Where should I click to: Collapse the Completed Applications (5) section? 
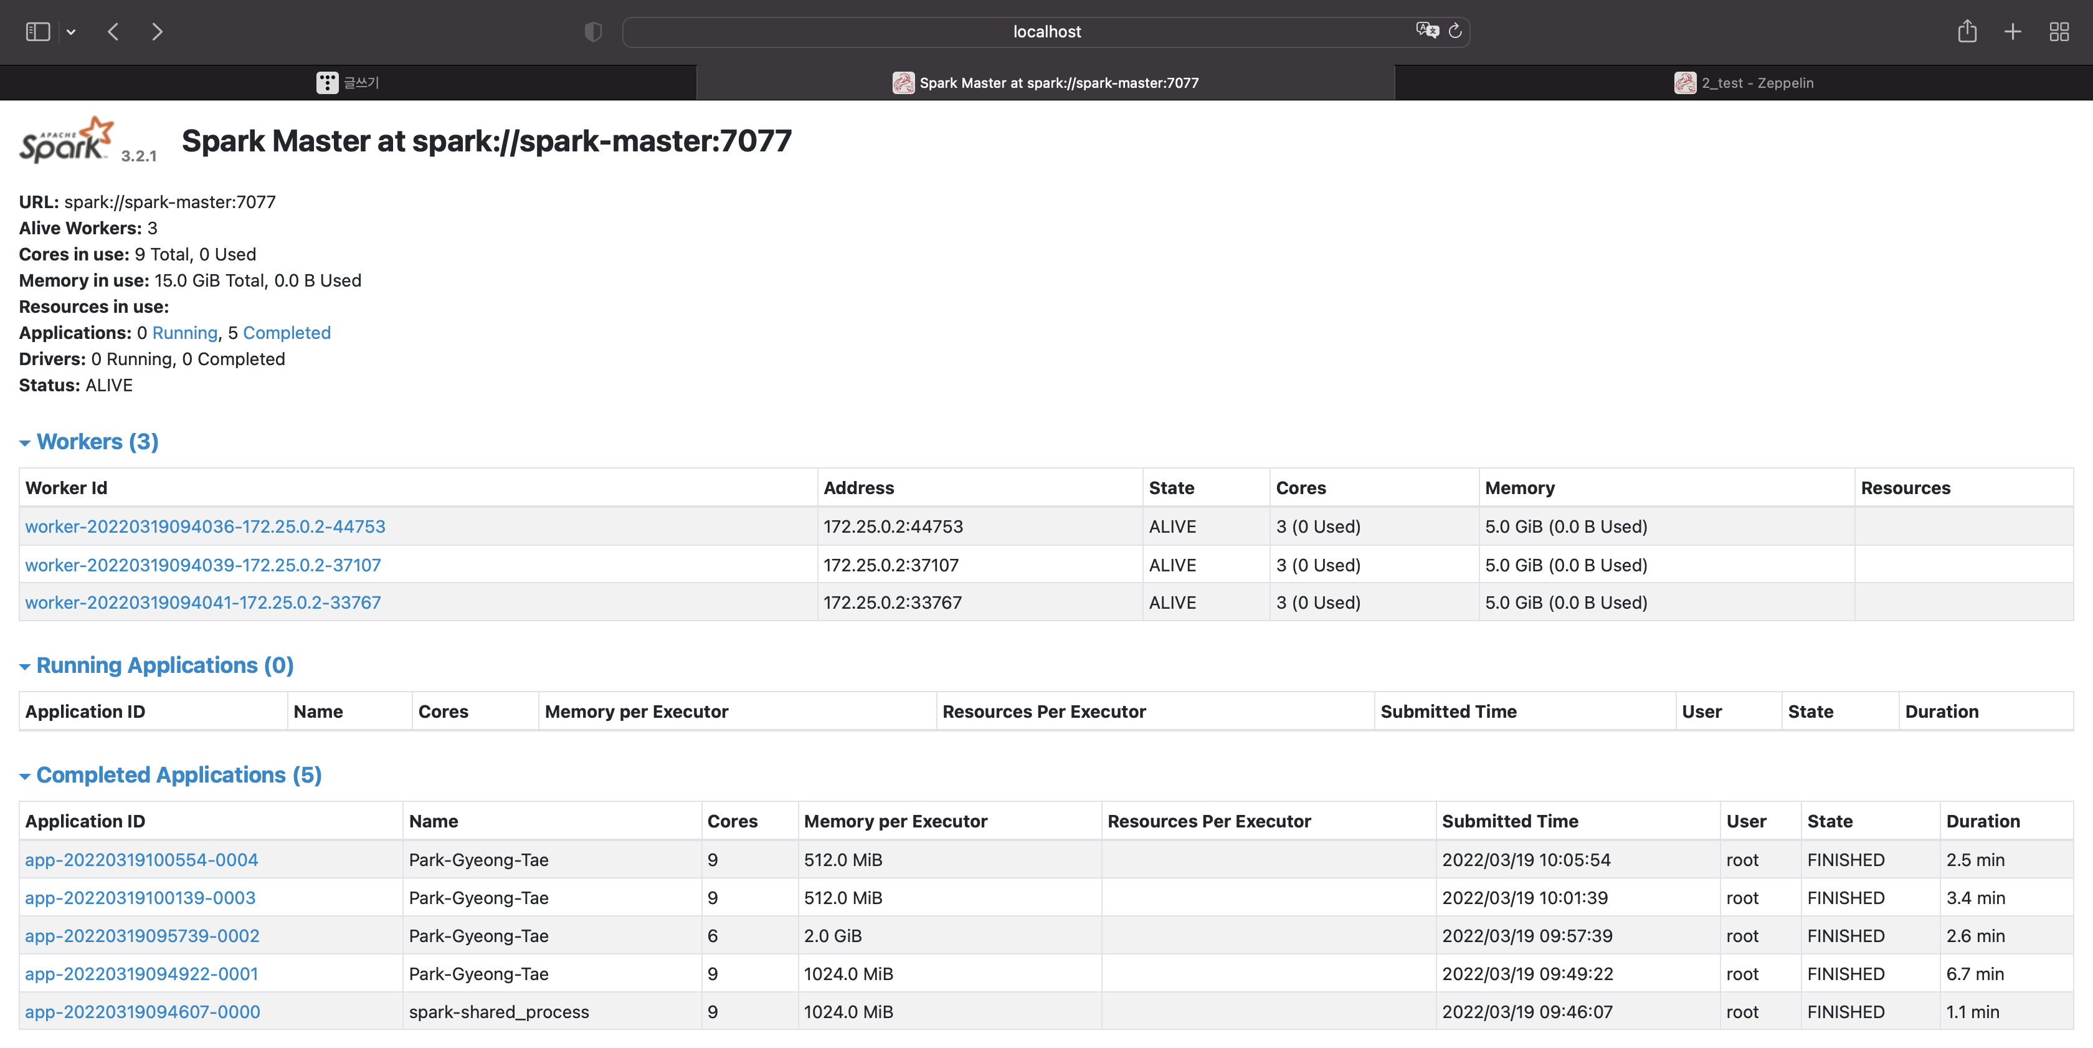click(x=171, y=775)
